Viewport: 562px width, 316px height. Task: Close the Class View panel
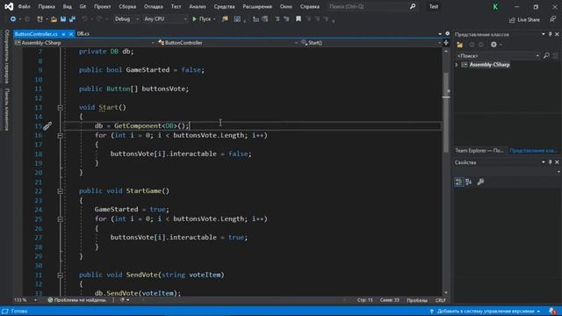point(557,34)
